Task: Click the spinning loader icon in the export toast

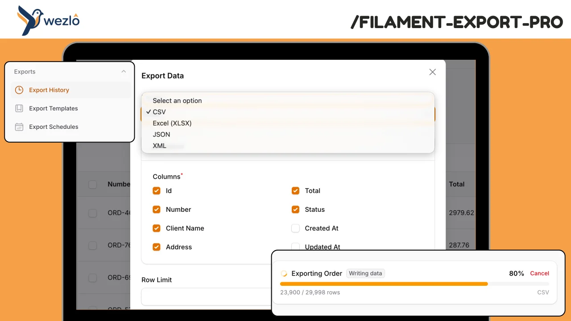Action: [284, 273]
